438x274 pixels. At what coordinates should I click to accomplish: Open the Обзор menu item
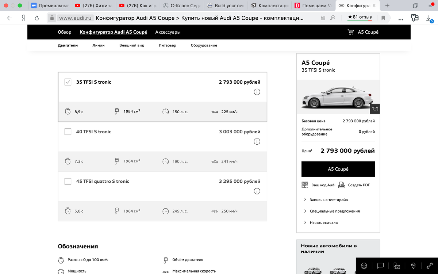pos(65,32)
